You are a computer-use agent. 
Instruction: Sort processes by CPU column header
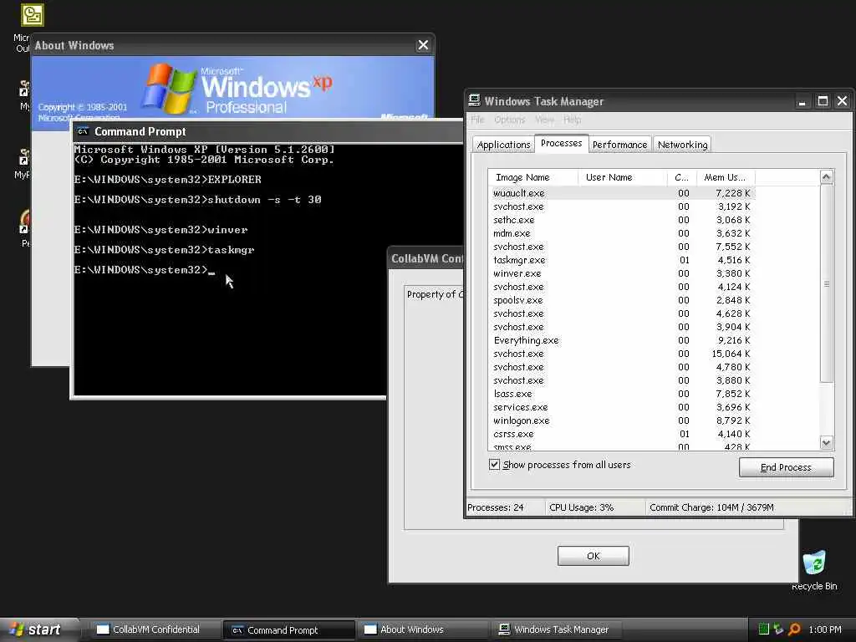[682, 177]
